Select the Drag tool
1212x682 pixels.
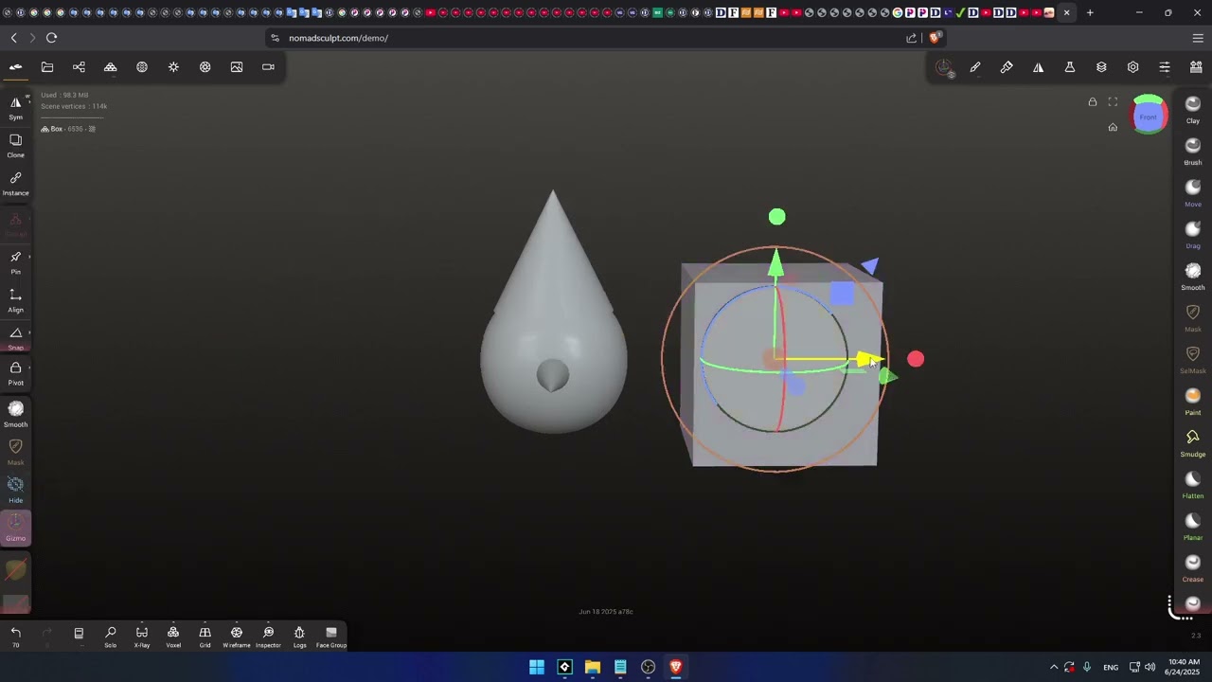point(1193,234)
